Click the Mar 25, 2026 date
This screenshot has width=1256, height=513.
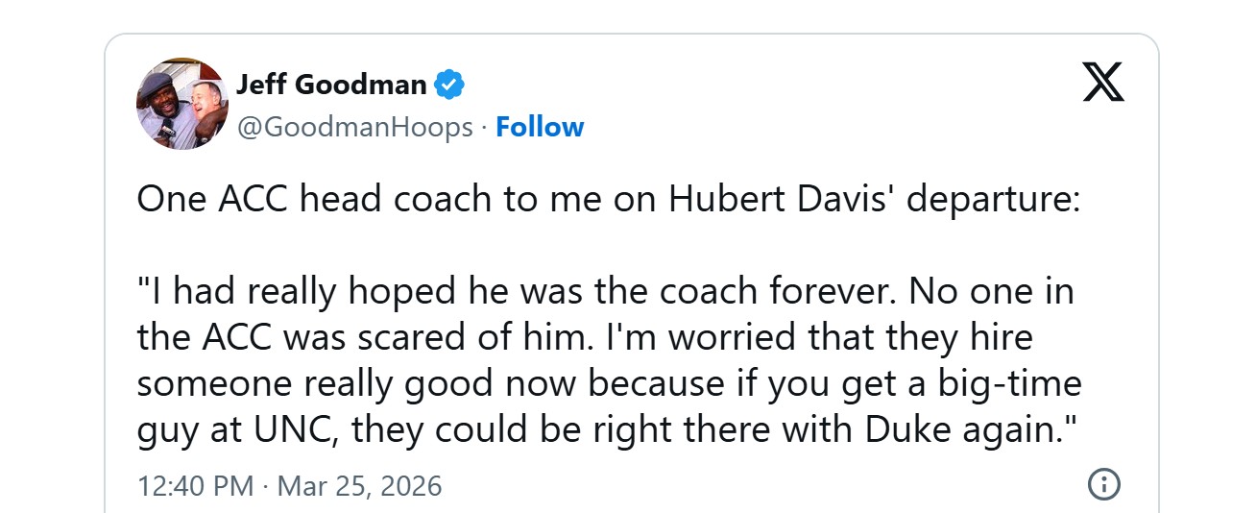359,485
